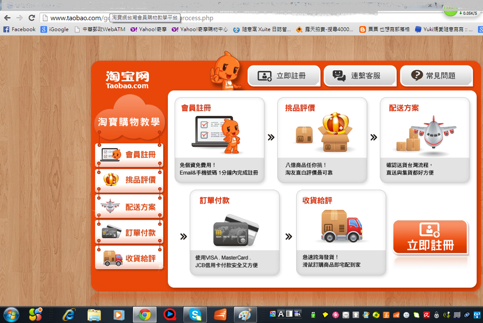The width and height of the screenshot is (483, 323).
Task: Switch to Skype in the taskbar
Action: 195,315
